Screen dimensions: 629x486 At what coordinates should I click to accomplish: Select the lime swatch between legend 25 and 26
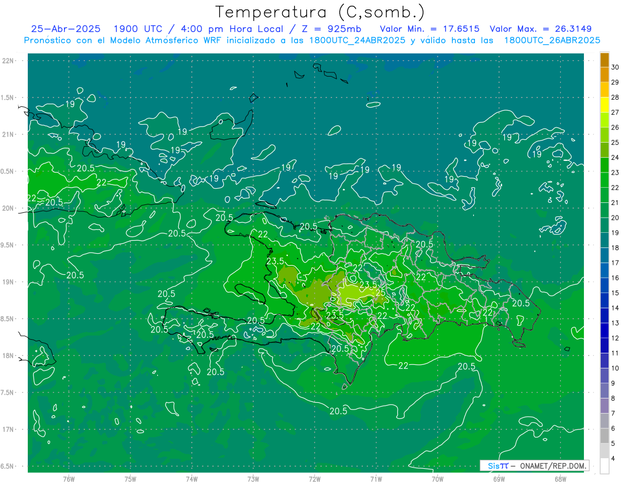pyautogui.click(x=604, y=135)
